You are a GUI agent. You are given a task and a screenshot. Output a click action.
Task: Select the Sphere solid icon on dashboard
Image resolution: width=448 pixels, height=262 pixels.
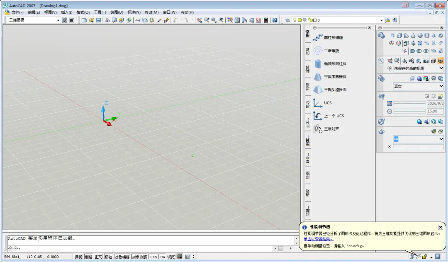(420, 35)
